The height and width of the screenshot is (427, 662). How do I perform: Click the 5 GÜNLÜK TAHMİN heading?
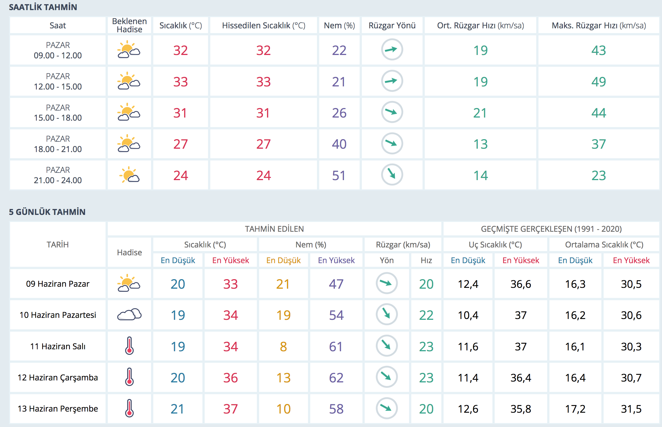coord(47,212)
